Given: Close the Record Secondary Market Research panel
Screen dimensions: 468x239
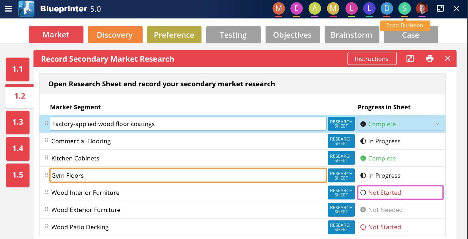Looking at the screenshot, I should (448, 58).
